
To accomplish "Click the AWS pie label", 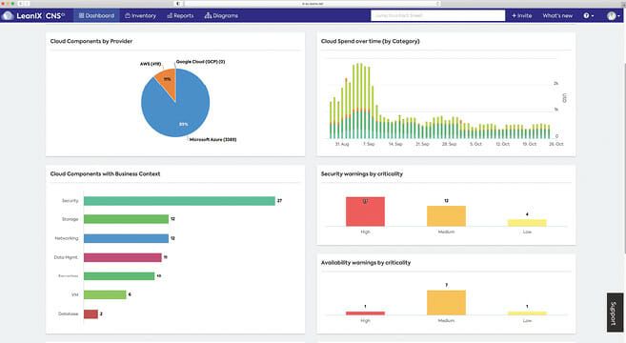I will point(151,64).
